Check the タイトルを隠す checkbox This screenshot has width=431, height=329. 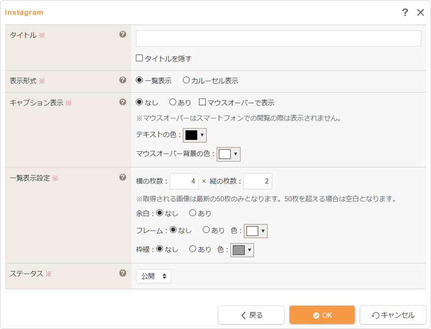point(139,58)
